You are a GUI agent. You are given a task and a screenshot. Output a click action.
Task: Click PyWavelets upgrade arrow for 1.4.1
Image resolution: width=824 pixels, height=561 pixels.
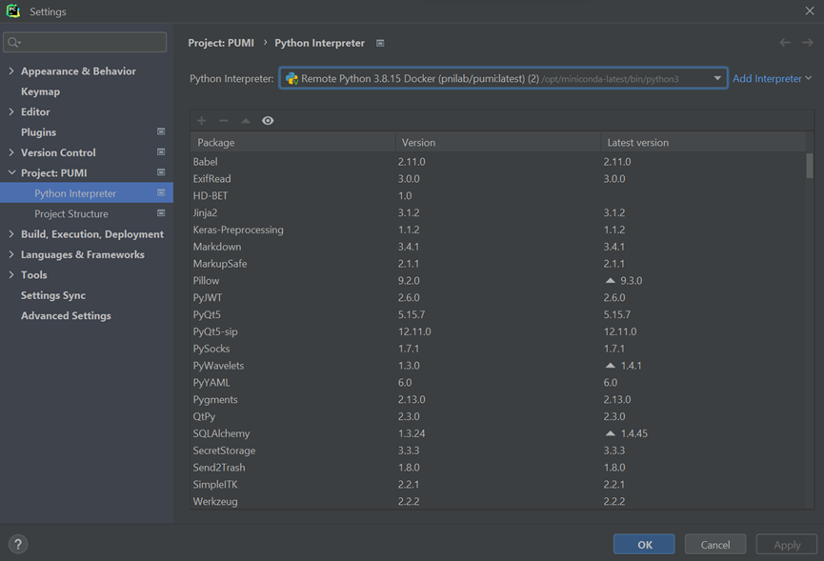(x=610, y=366)
